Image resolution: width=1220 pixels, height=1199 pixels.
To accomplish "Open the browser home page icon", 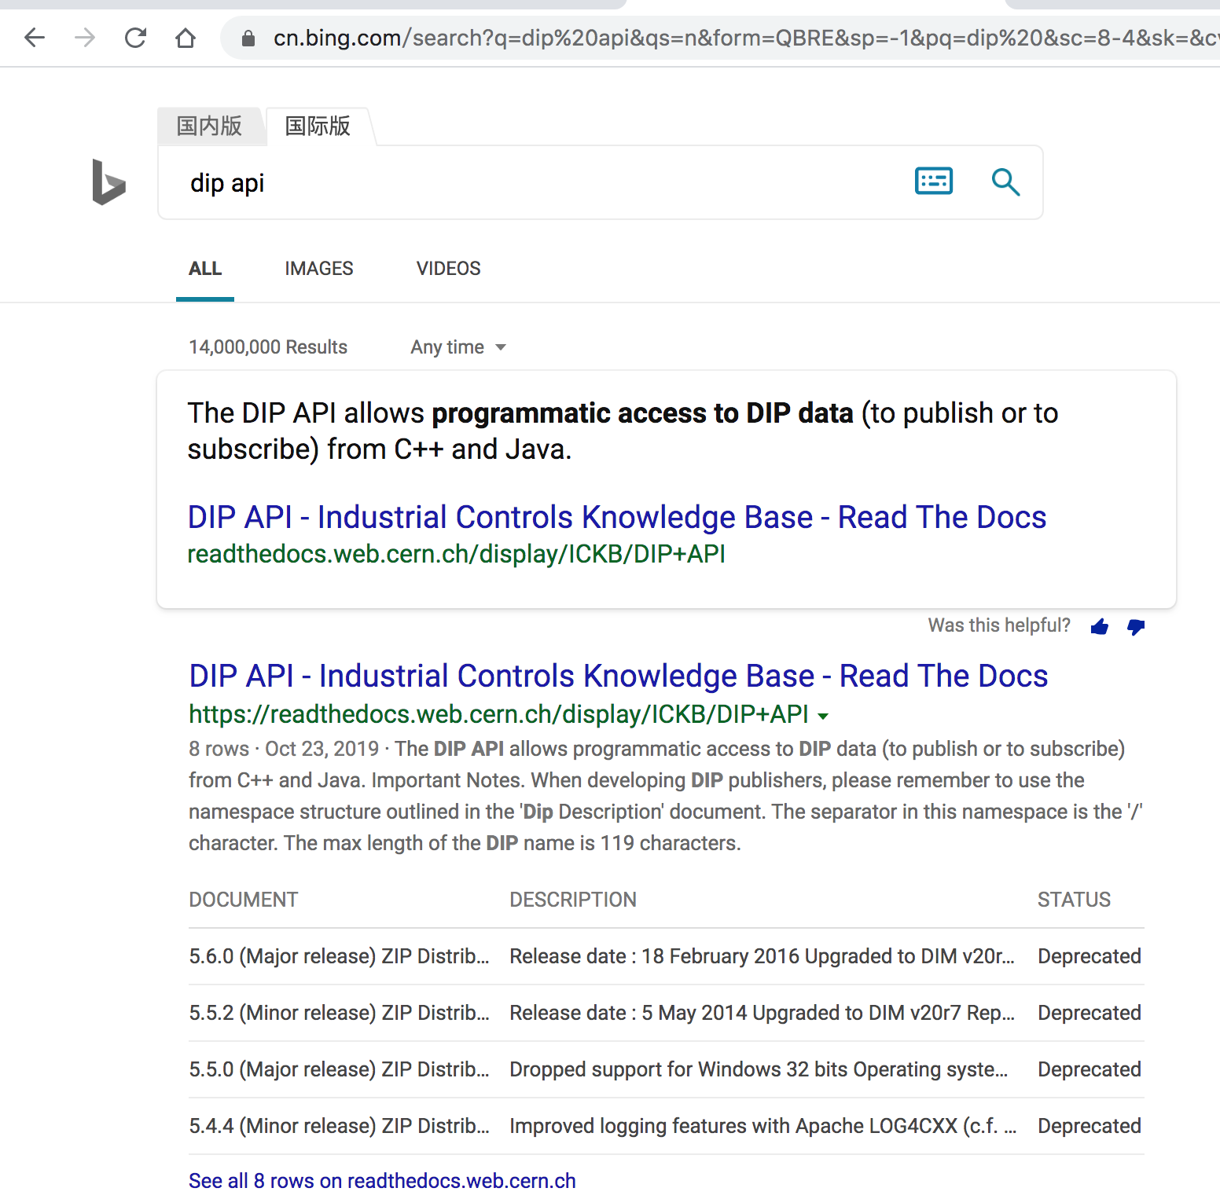I will tap(186, 37).
